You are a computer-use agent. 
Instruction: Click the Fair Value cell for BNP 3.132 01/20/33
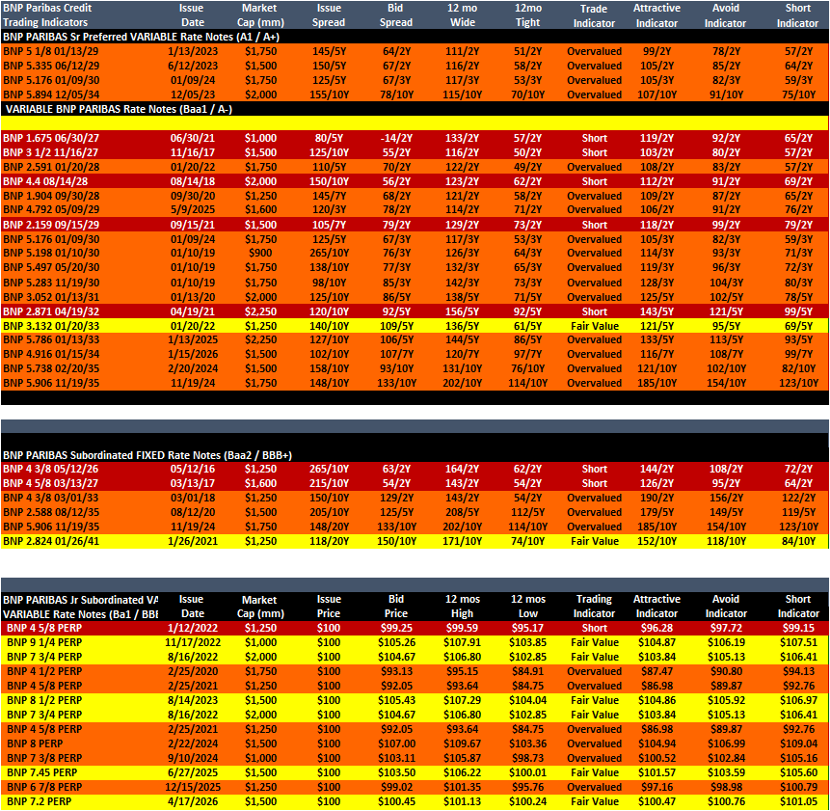coord(595,326)
